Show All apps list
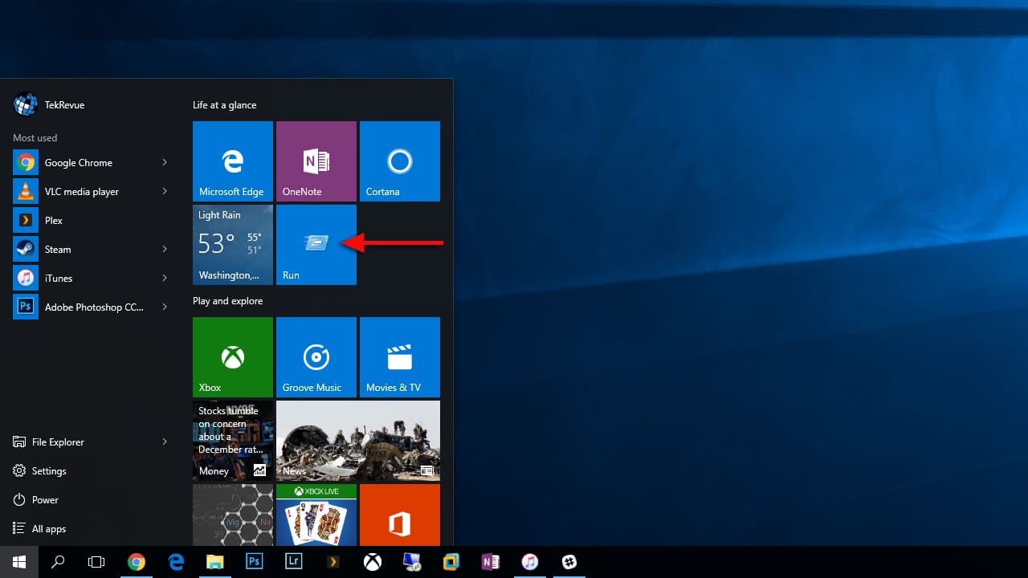Screen dimensions: 1028x578 coord(48,529)
